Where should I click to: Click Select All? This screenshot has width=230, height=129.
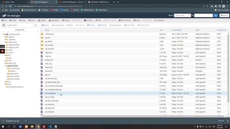click(x=102, y=25)
